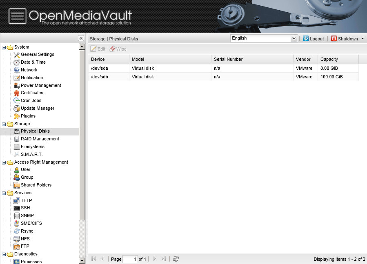Sort by the Vendor column header

[x=305, y=59]
